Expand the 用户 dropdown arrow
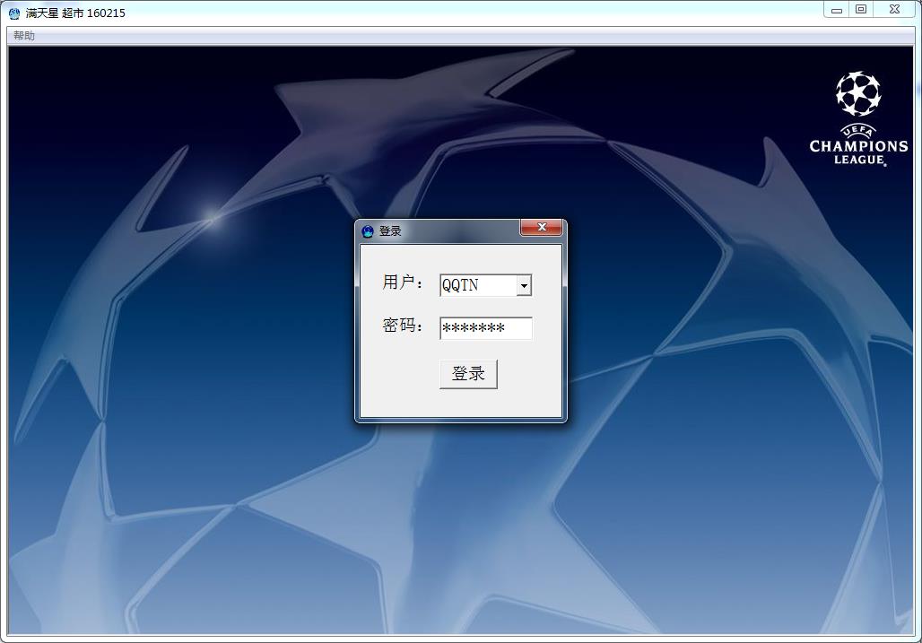This screenshot has width=922, height=643. coord(524,285)
